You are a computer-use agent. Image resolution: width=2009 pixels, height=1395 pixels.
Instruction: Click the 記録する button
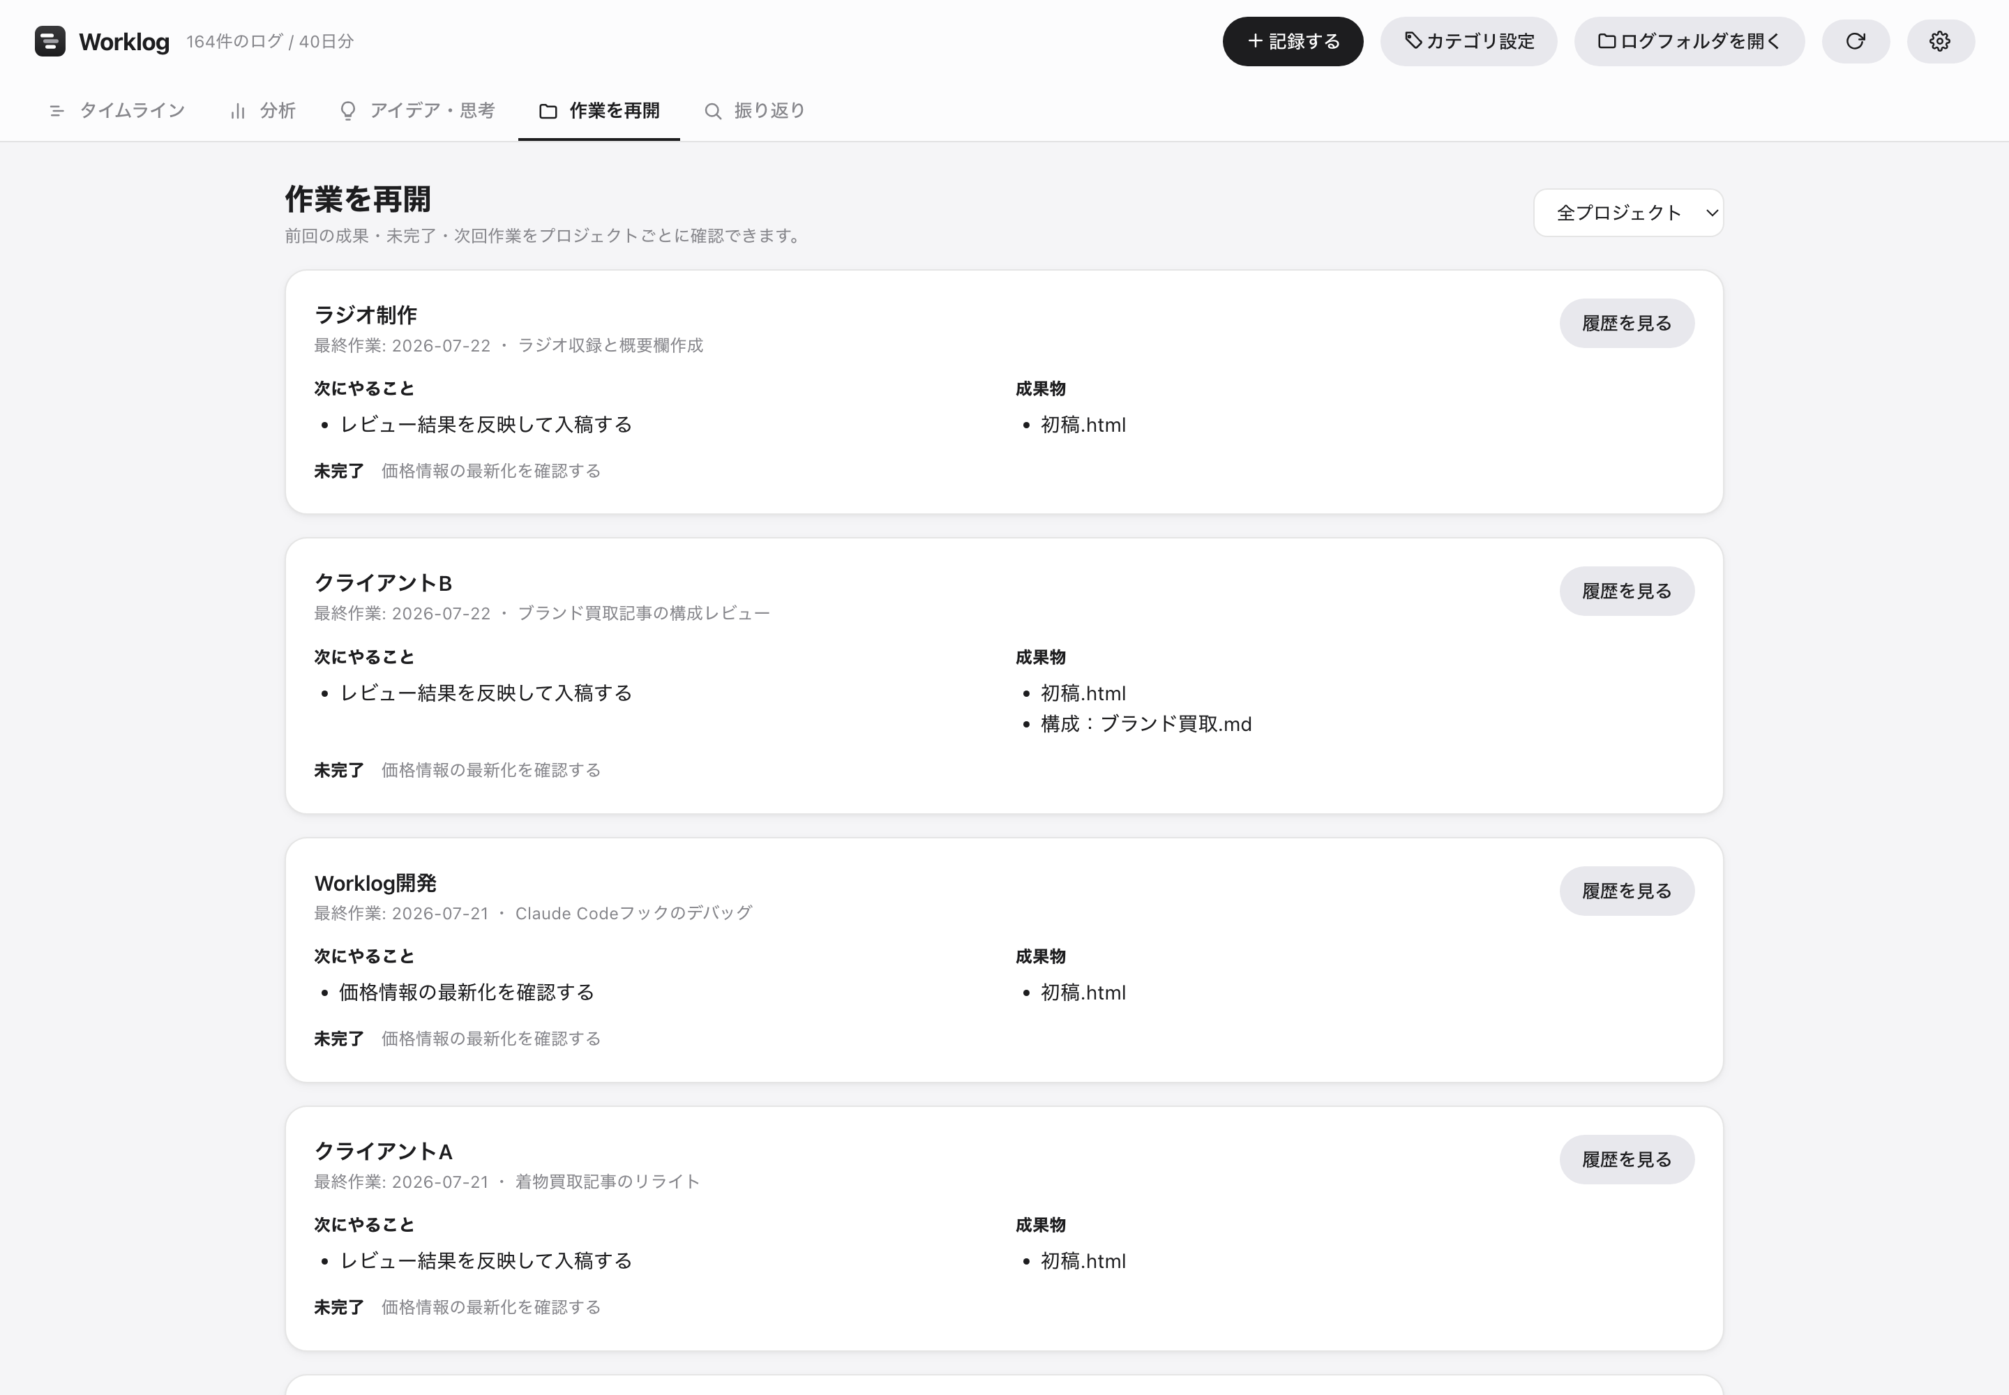1292,41
